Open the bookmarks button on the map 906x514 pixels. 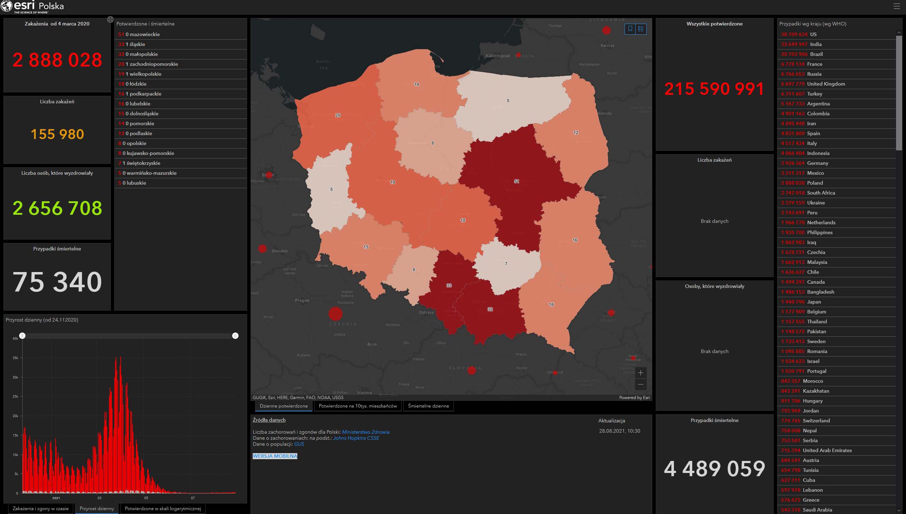click(x=630, y=29)
